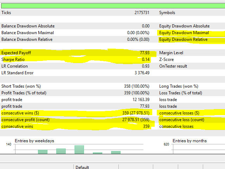Select the consecutive wins ($) highlighted row label
Screen dimensions: 225x169
(20, 113)
